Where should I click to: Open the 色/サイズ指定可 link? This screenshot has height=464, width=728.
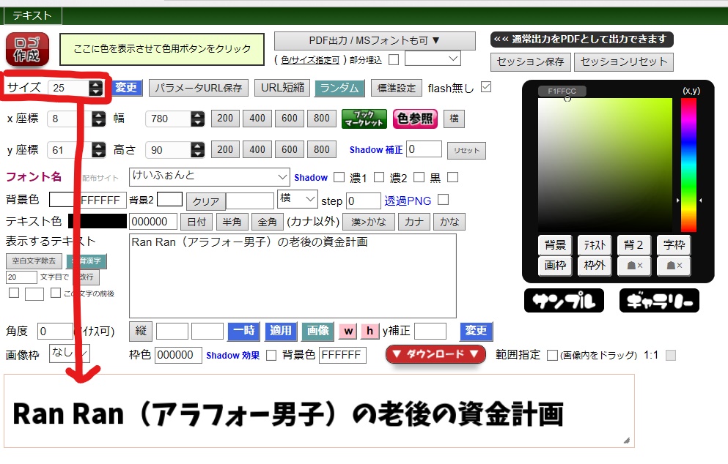310,60
